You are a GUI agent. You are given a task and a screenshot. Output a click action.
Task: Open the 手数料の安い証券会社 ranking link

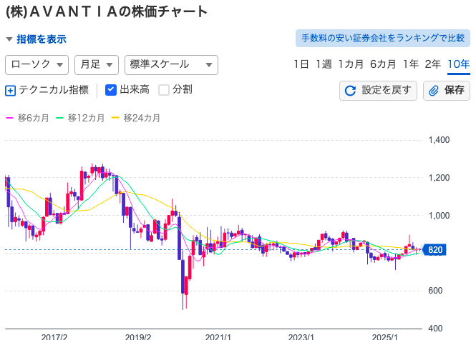click(x=383, y=38)
